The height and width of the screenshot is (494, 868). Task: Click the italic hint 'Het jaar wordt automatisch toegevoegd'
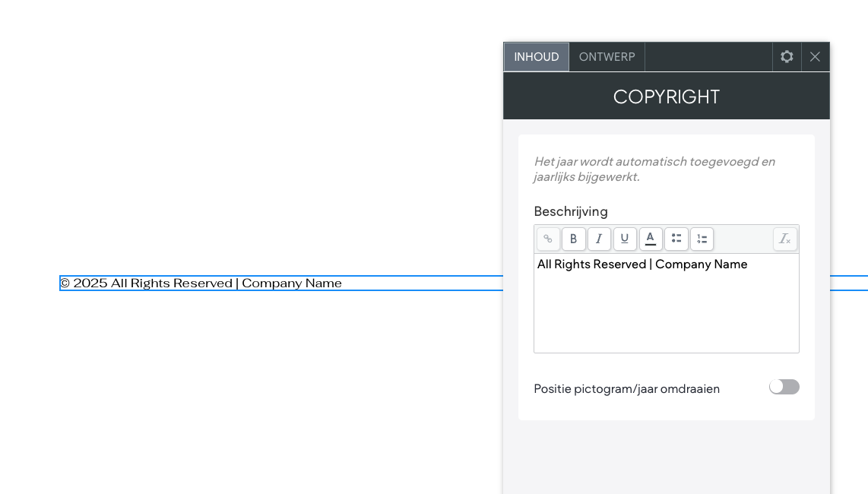[654, 162]
